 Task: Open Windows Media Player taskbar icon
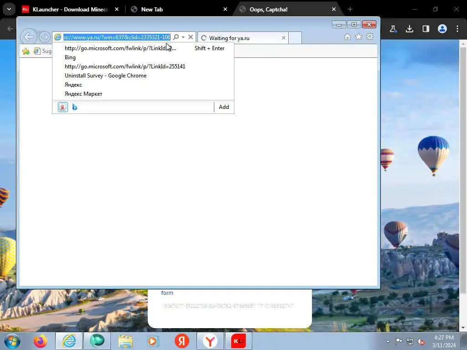(153, 341)
